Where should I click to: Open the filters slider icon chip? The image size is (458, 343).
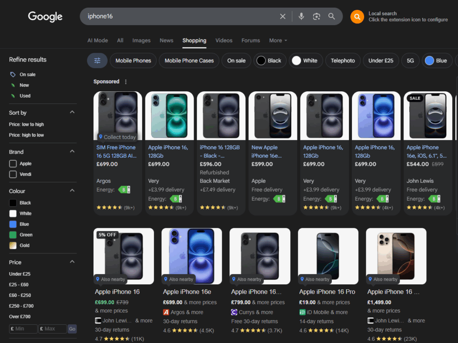point(97,60)
